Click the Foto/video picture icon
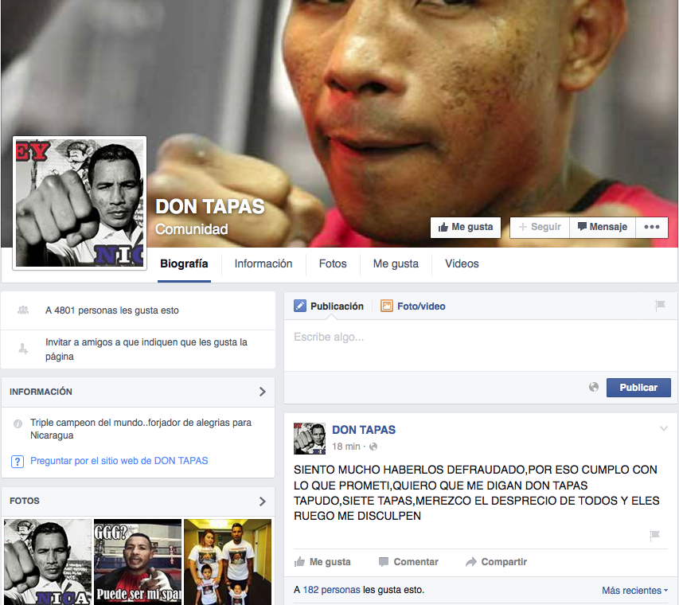The width and height of the screenshot is (679, 605). point(387,306)
